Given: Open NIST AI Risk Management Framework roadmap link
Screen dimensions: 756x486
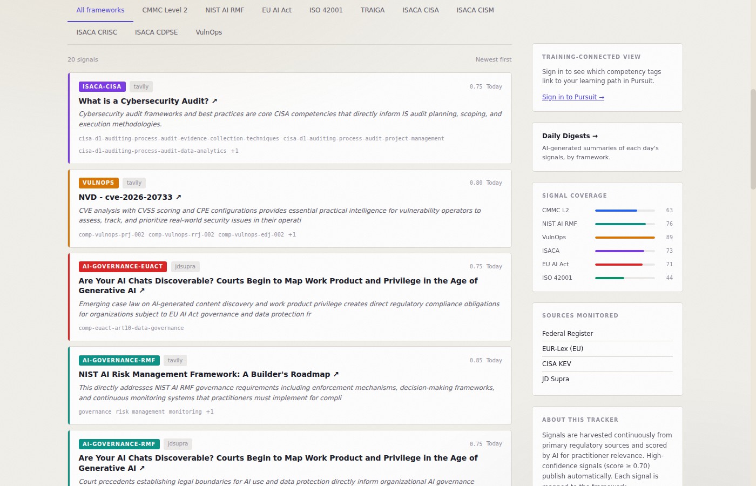Looking at the screenshot, I should pyautogui.click(x=209, y=374).
